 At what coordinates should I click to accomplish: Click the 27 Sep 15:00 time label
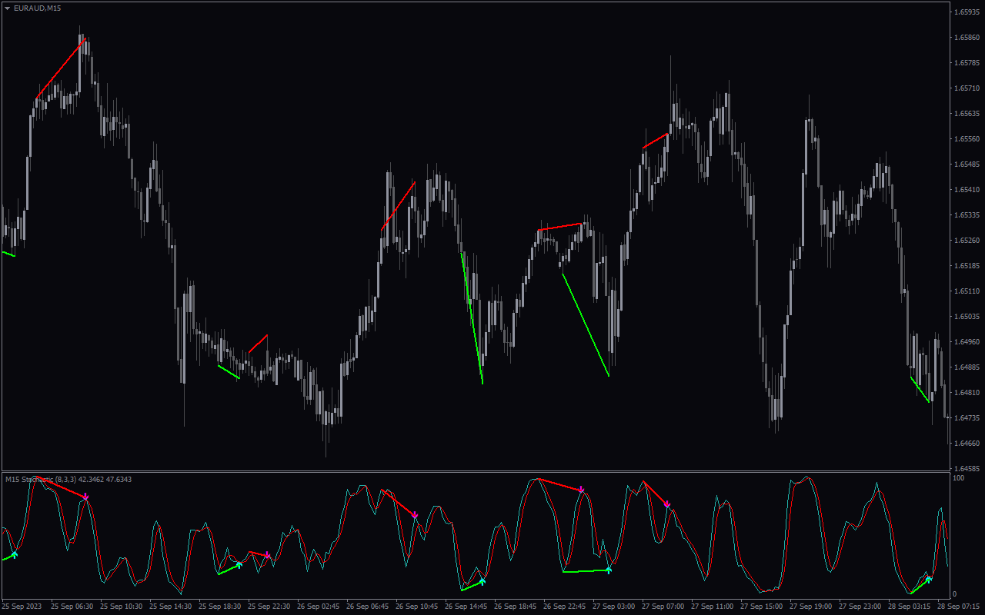click(761, 607)
